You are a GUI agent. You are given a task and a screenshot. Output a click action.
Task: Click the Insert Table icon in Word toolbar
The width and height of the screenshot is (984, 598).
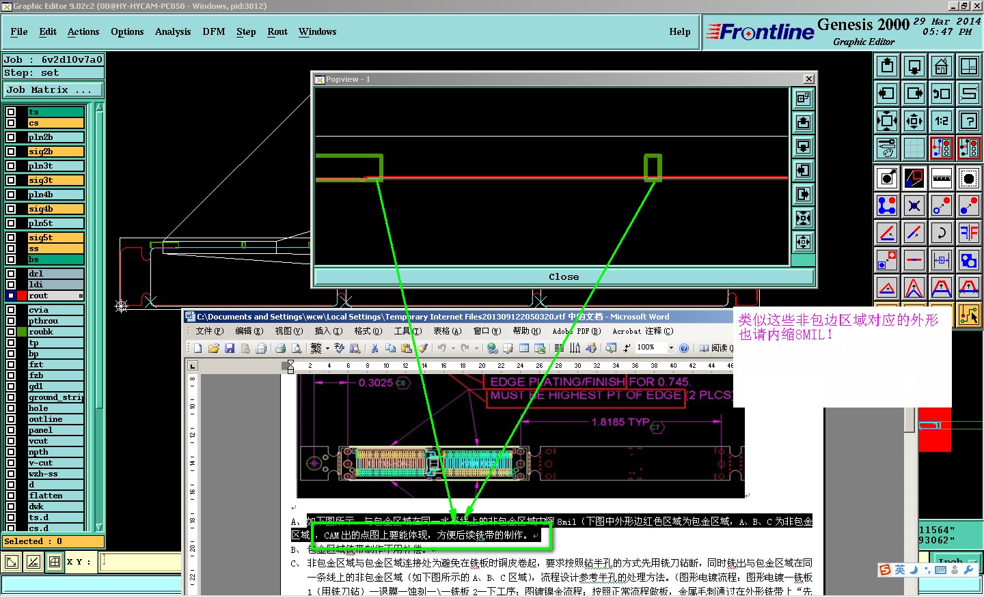click(524, 348)
